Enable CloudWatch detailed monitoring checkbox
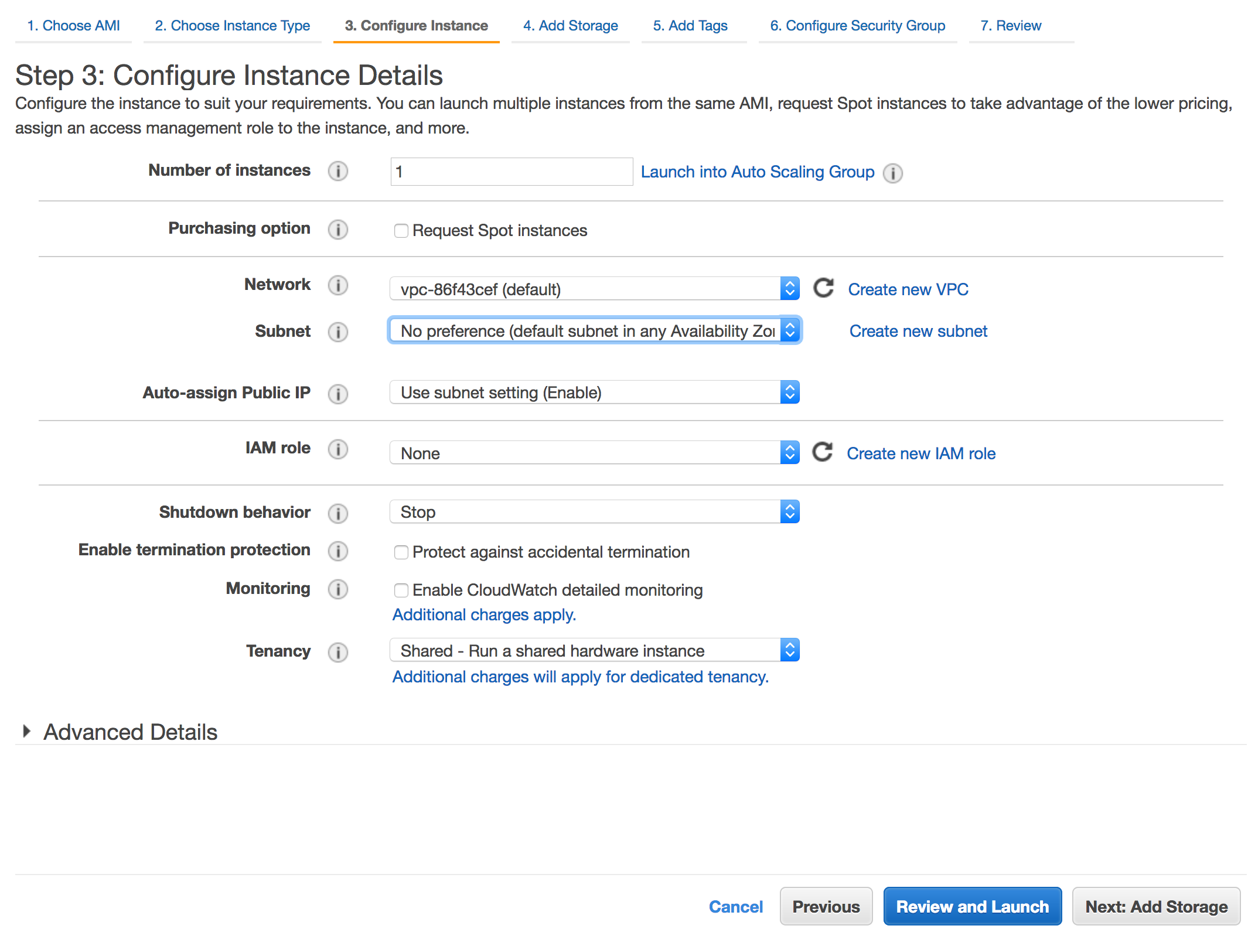 (x=401, y=590)
